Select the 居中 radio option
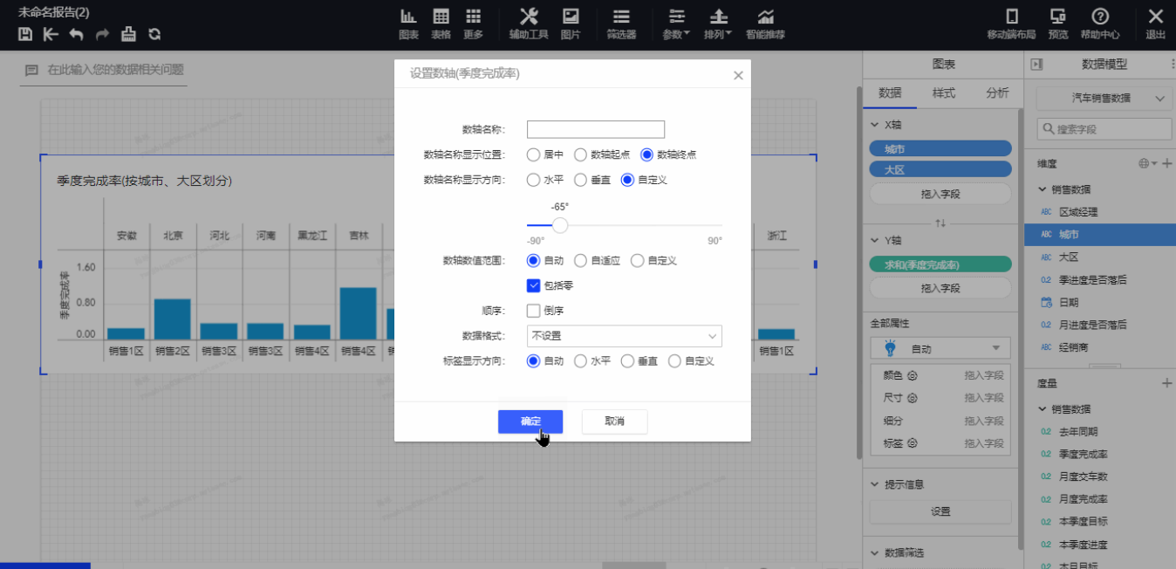 pyautogui.click(x=533, y=154)
